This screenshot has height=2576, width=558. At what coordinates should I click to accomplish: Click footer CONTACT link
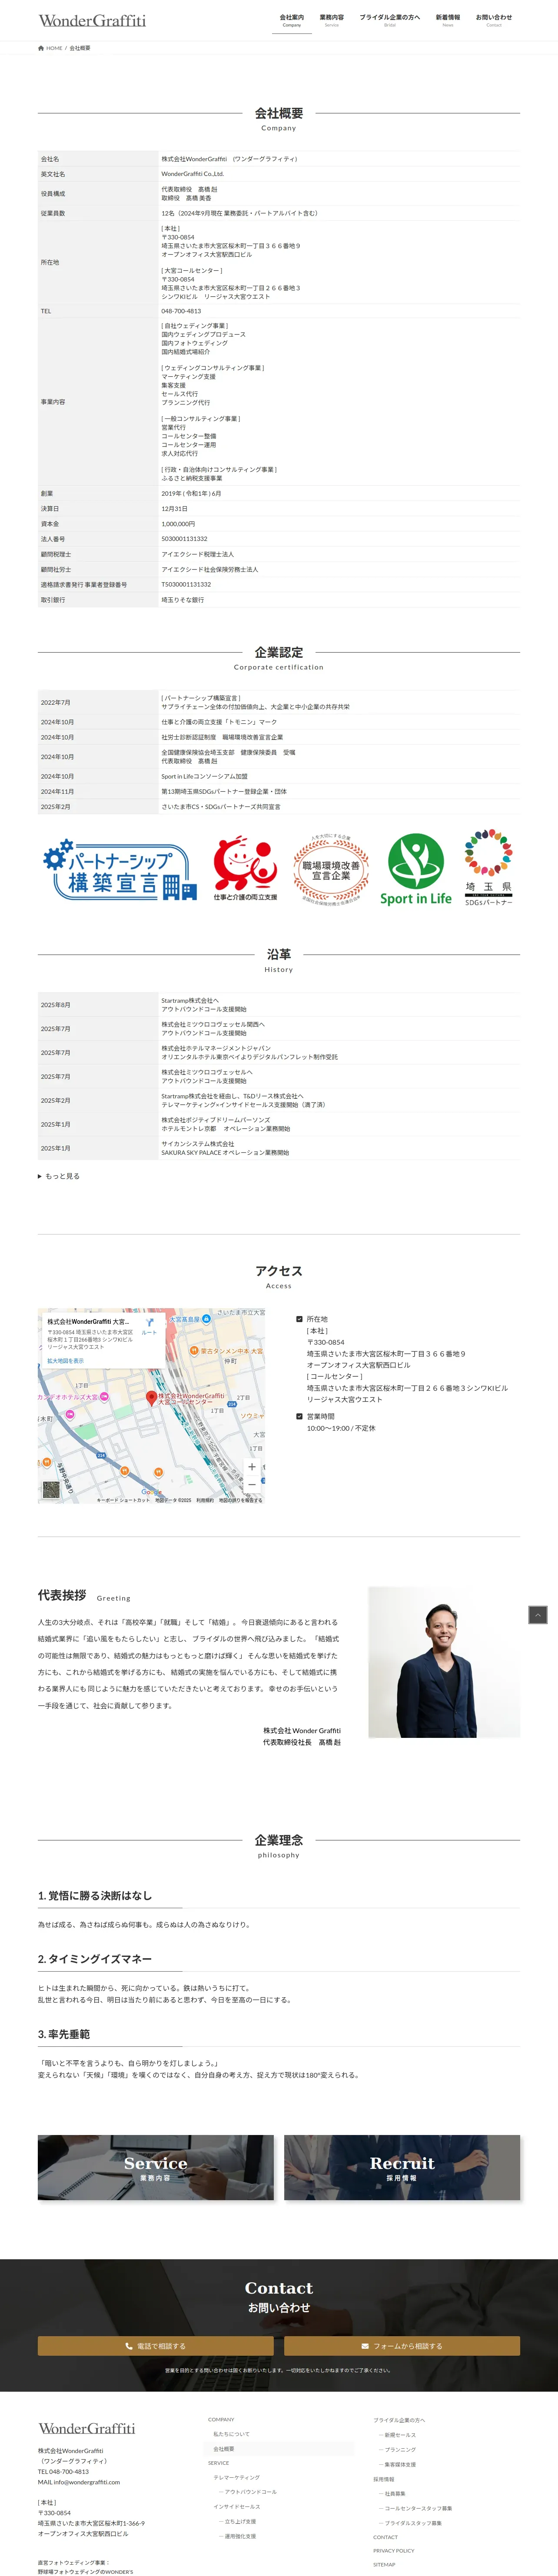click(386, 2536)
